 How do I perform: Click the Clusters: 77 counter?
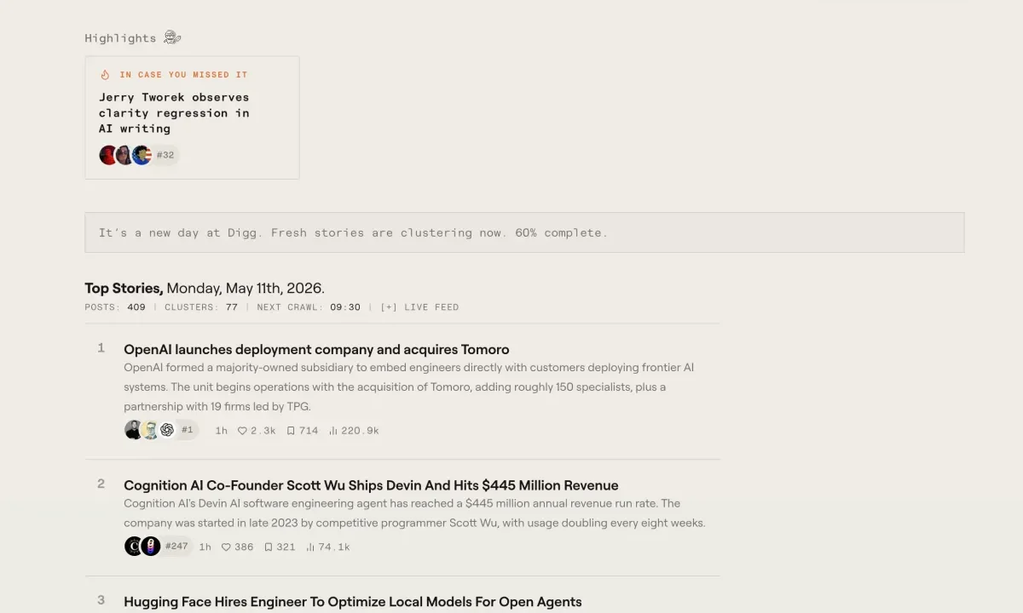(x=201, y=307)
